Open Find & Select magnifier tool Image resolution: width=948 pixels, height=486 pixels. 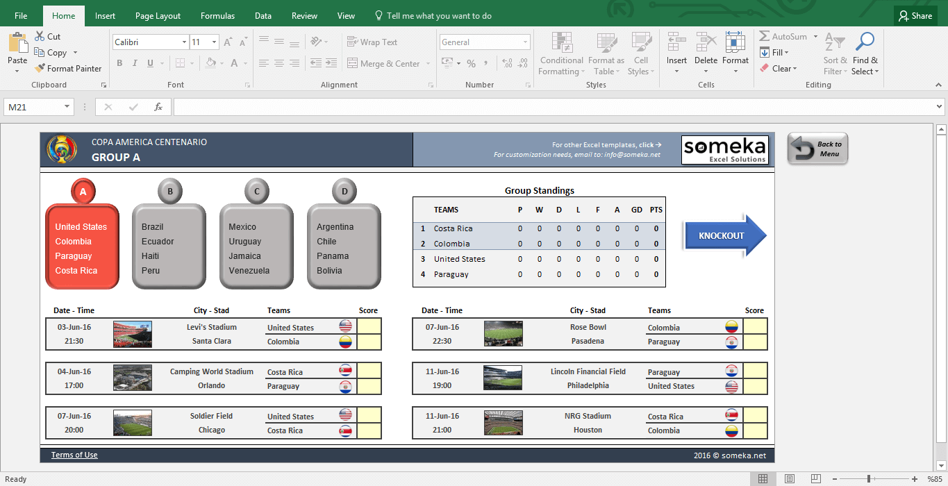tap(865, 43)
